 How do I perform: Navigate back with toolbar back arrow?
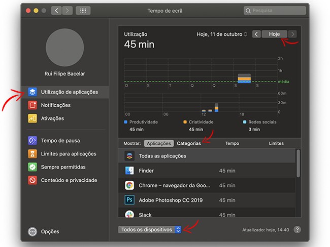tap(56, 11)
